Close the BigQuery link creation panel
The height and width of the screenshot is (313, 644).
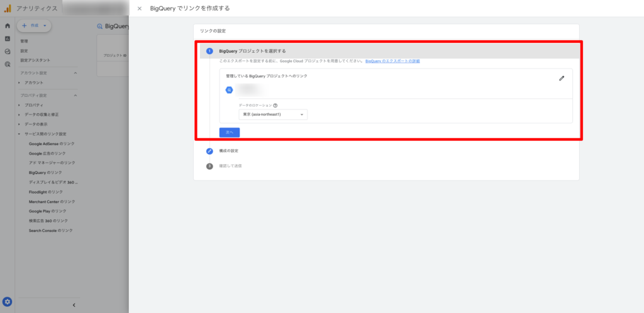(x=140, y=9)
